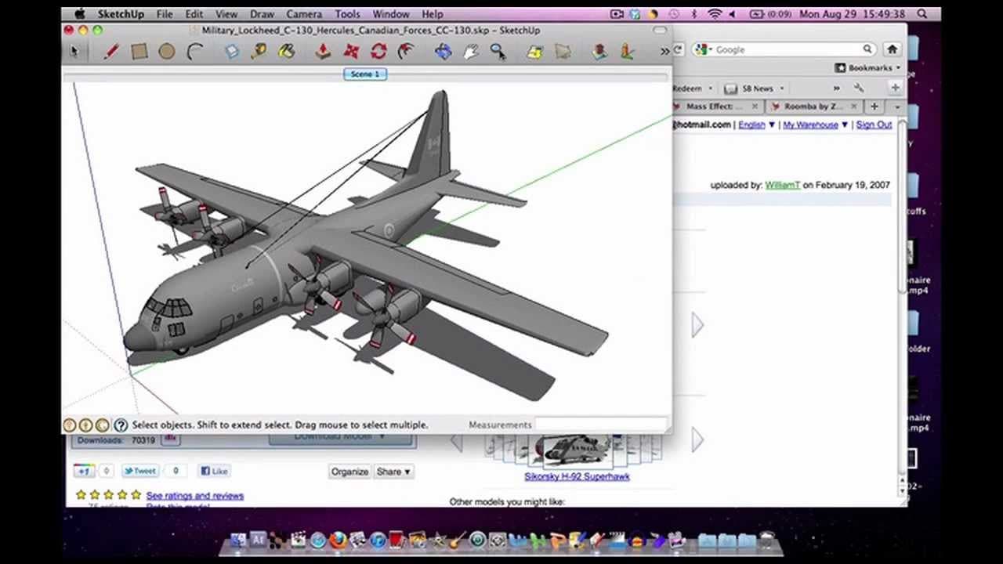The width and height of the screenshot is (1003, 564).
Task: Select the Line (pencil) tool
Action: (x=110, y=51)
